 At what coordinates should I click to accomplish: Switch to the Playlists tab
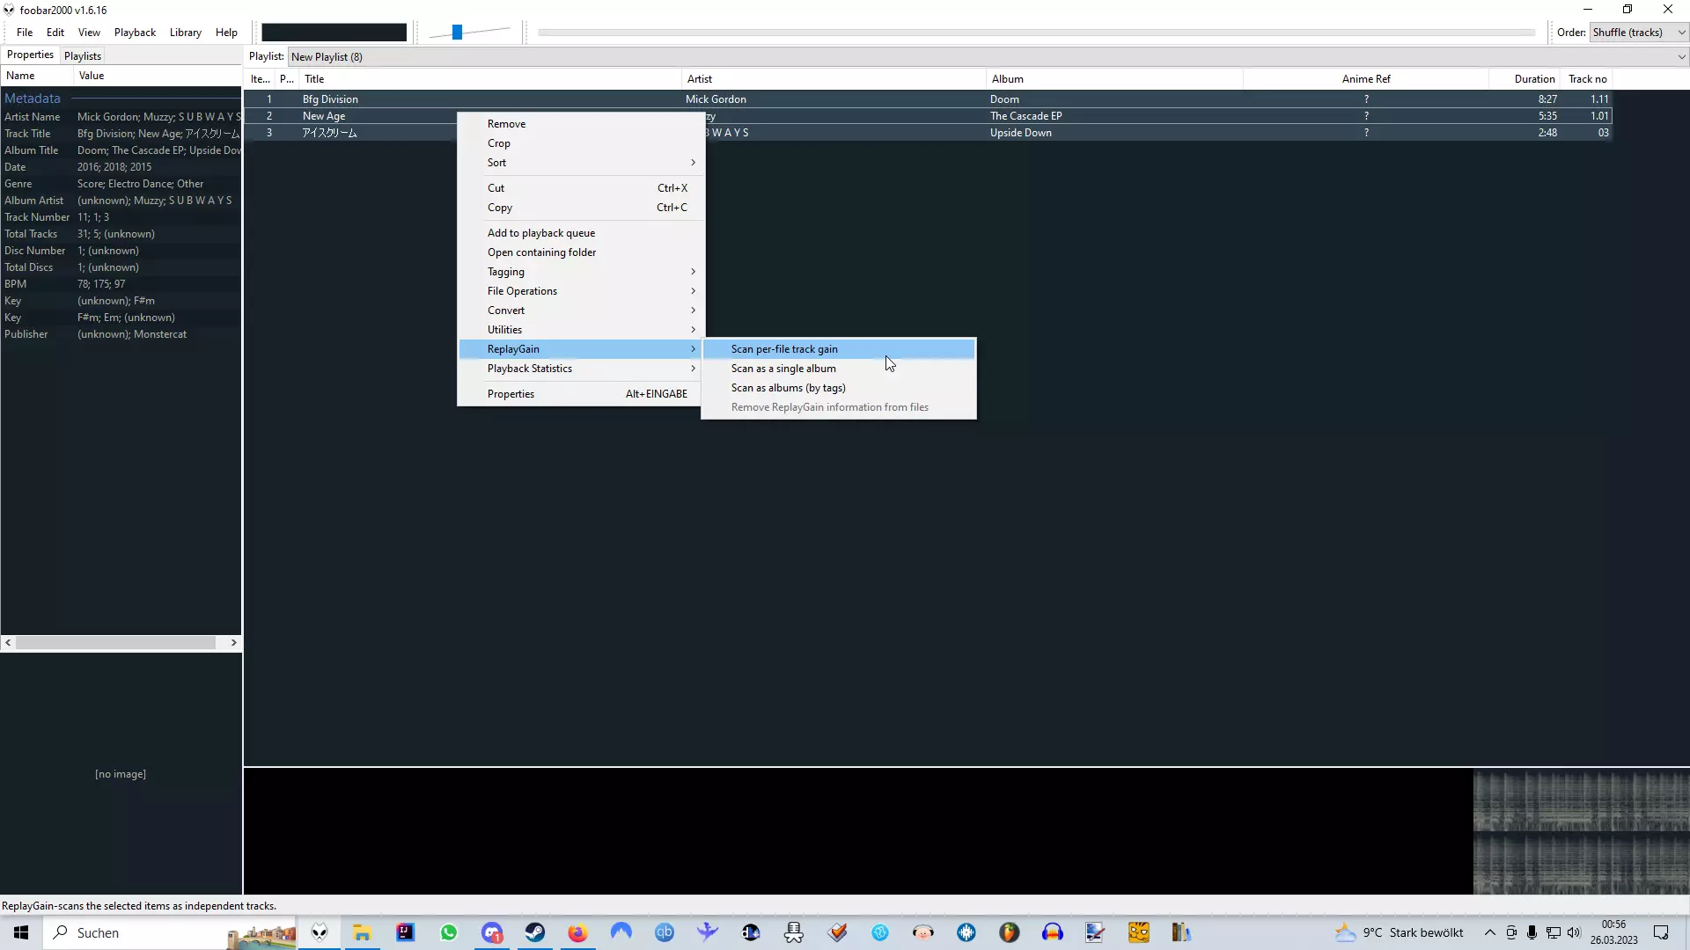click(x=83, y=56)
